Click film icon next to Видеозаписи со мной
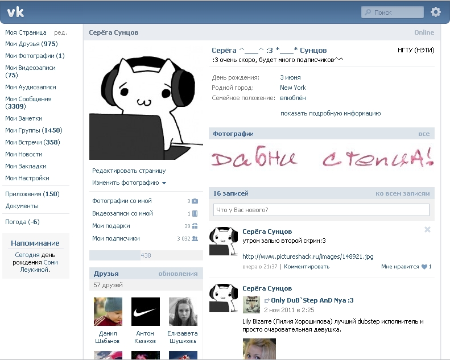 click(195, 213)
